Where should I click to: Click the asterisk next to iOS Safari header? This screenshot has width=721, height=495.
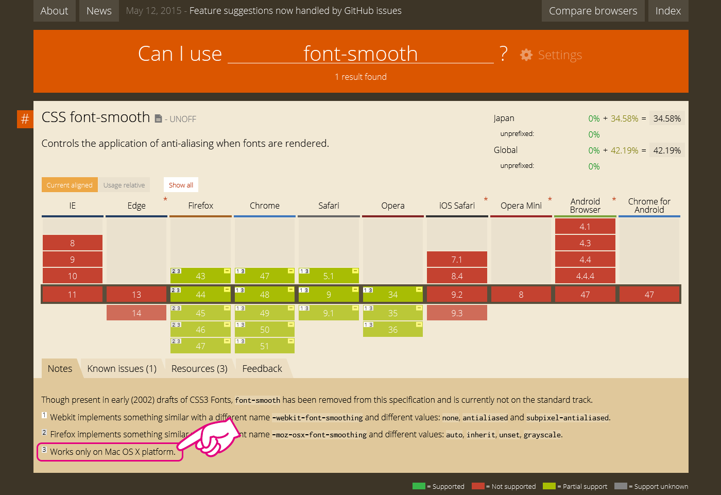click(486, 200)
